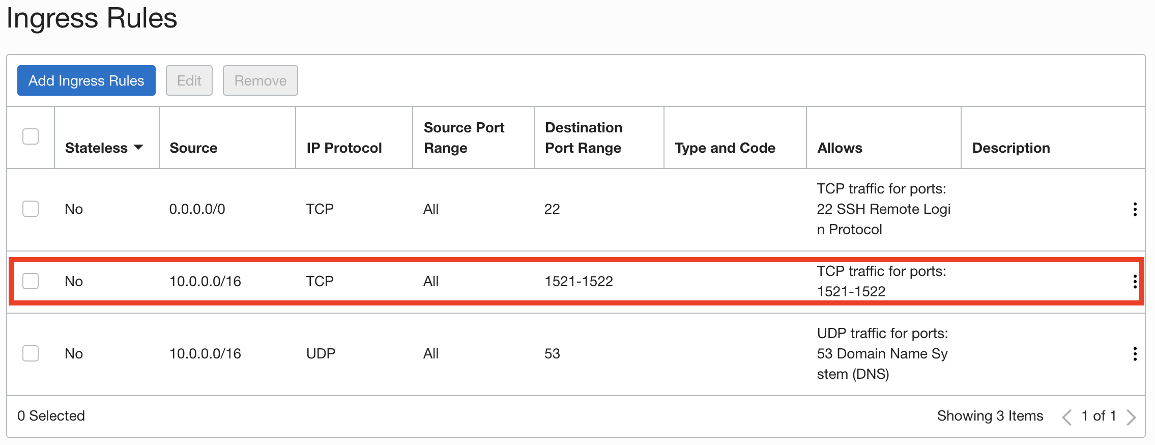
Task: Click the 10.0.0.0/16 source in UDP row
Action: click(205, 353)
